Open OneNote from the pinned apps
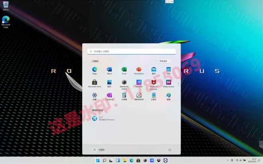Screen dimensions: 263x164 [x=109, y=96]
